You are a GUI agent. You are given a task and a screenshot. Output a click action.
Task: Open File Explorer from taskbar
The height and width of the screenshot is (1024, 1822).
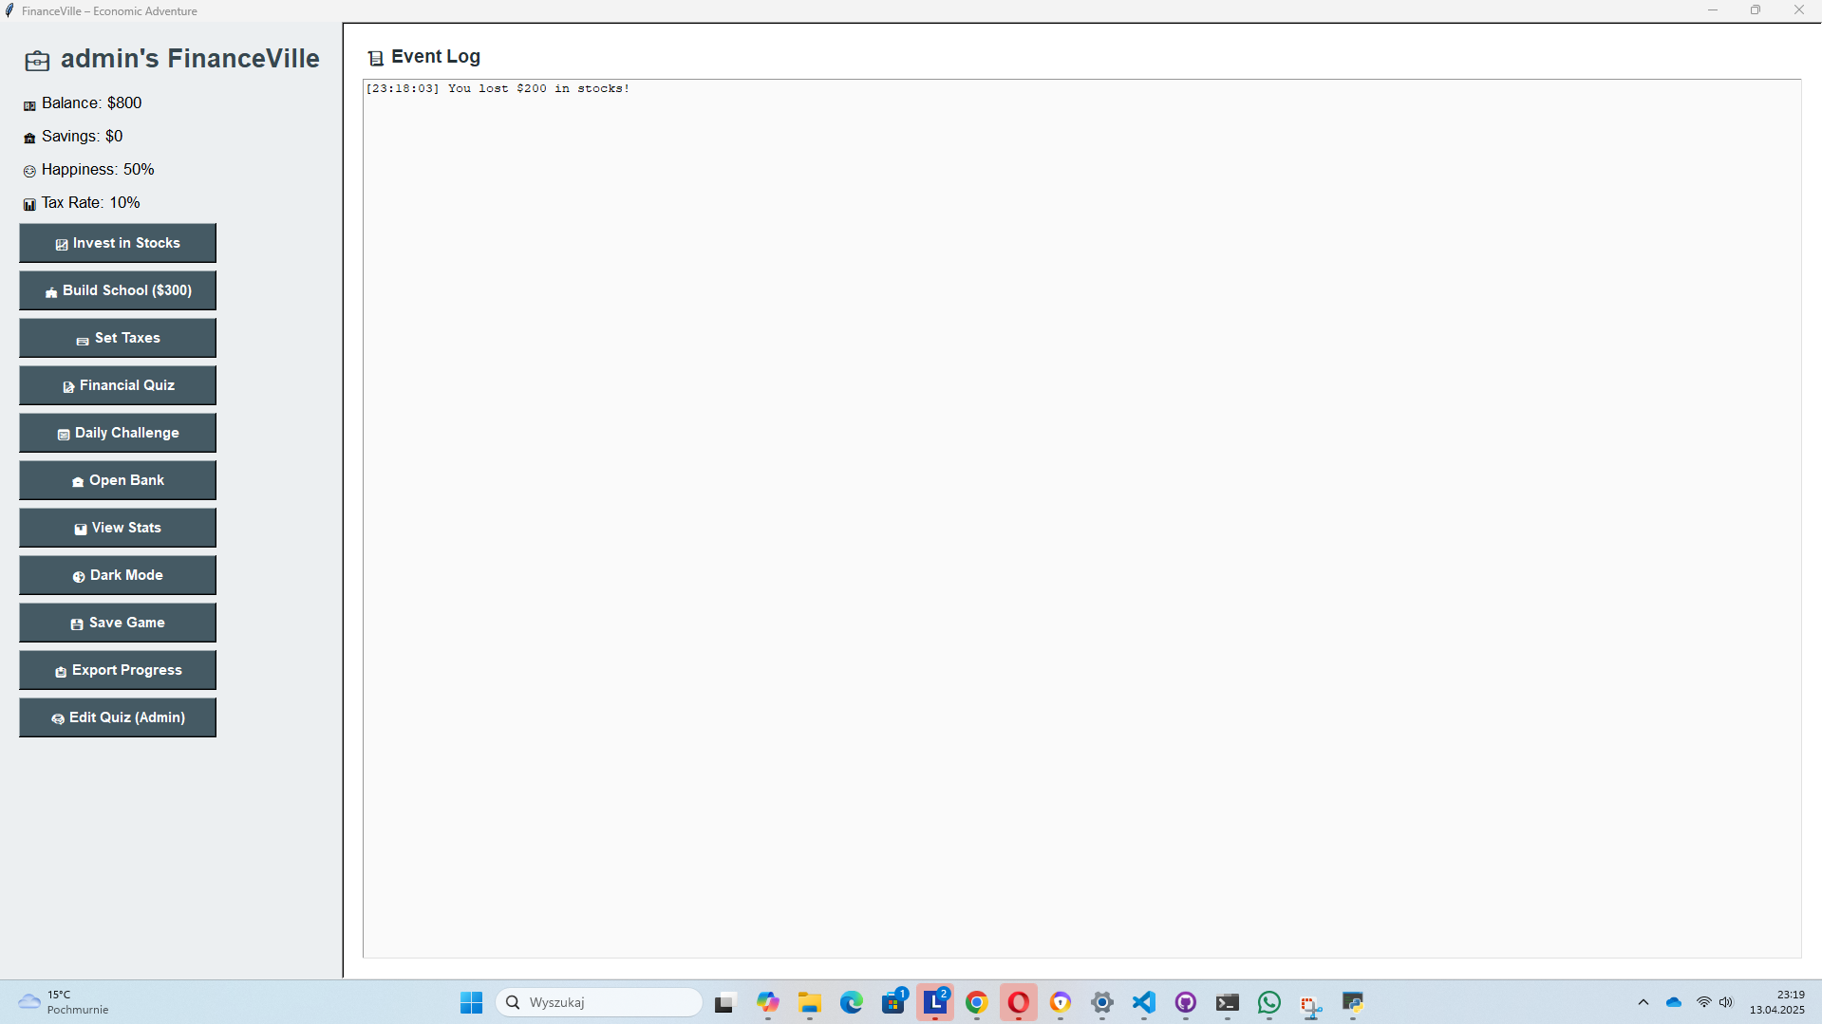tap(809, 1002)
